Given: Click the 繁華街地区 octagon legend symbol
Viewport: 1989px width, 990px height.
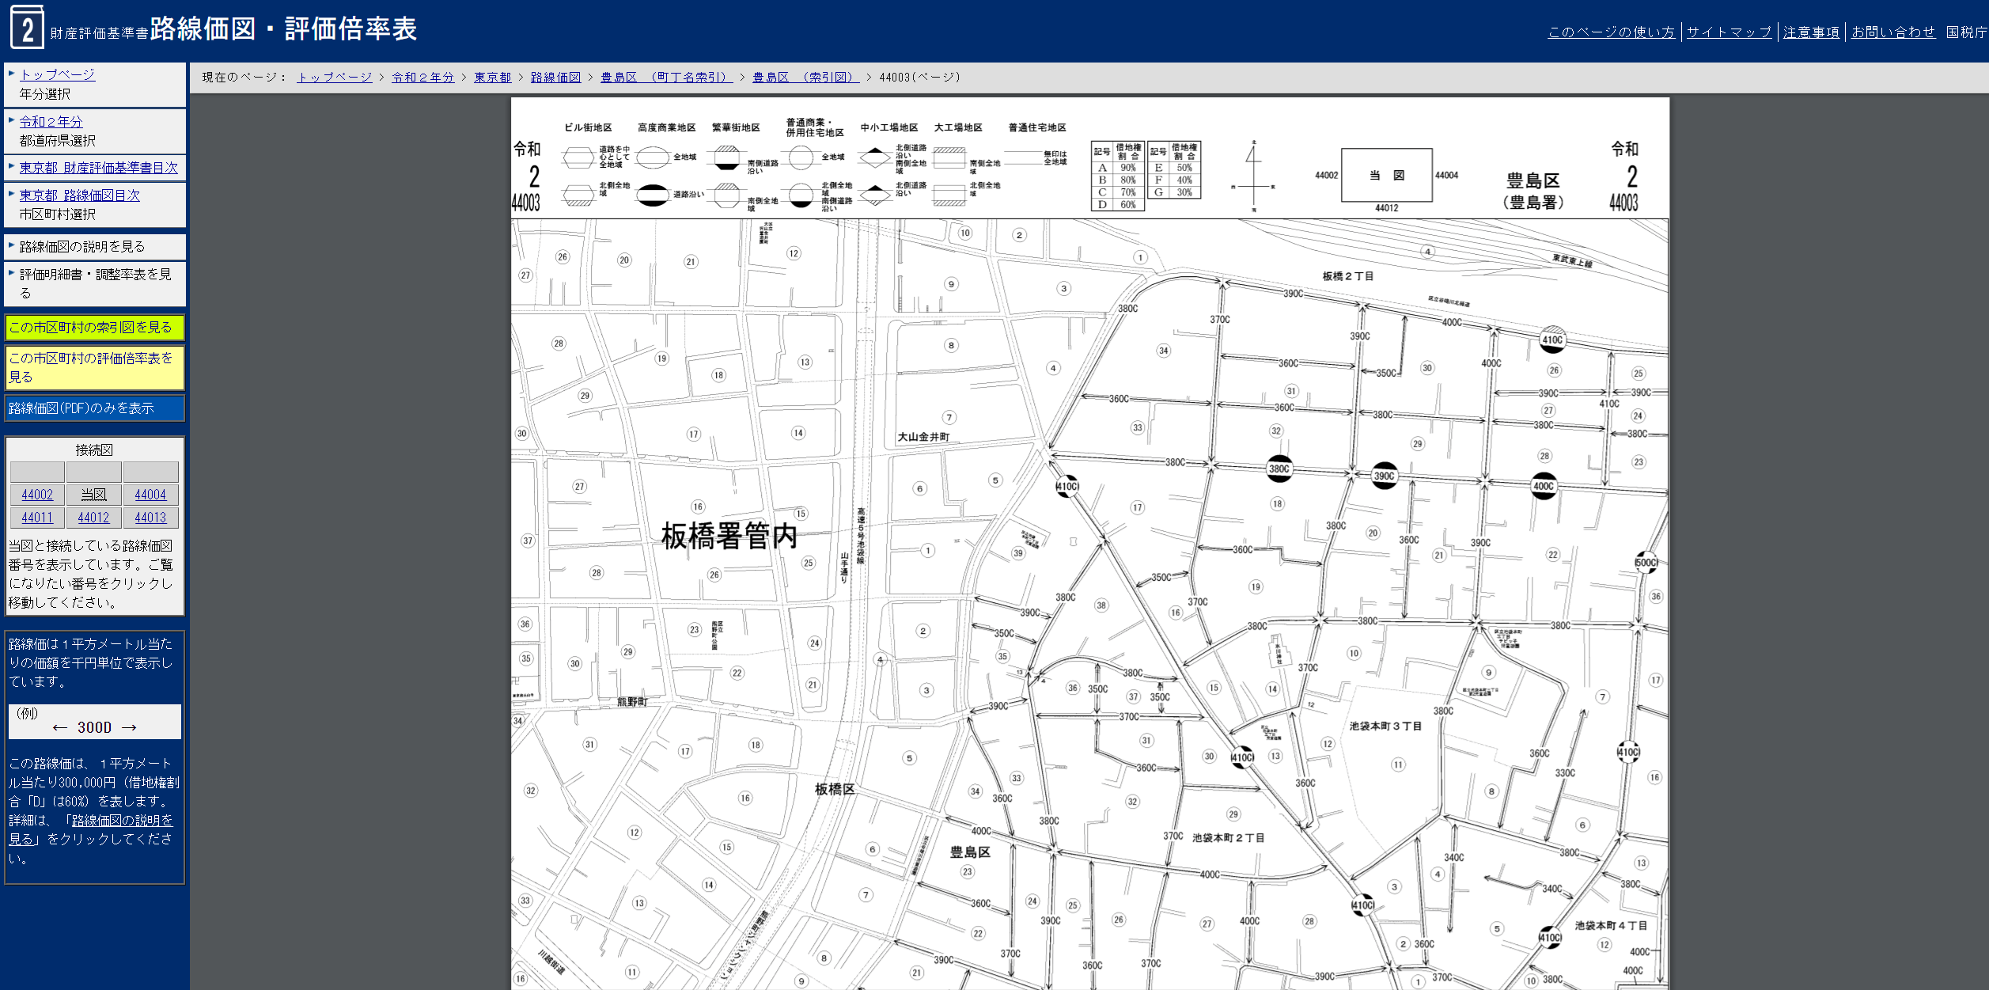Looking at the screenshot, I should point(726,157).
